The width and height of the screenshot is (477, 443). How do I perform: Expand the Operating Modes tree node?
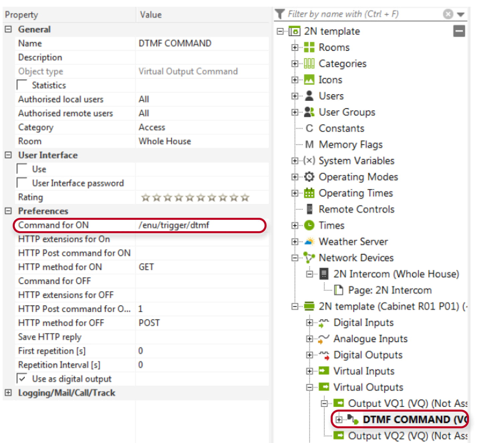coord(295,177)
